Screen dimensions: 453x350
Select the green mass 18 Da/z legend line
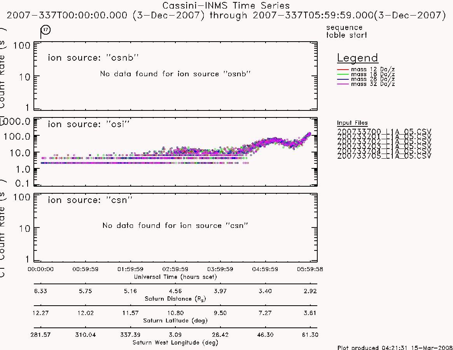point(343,74)
